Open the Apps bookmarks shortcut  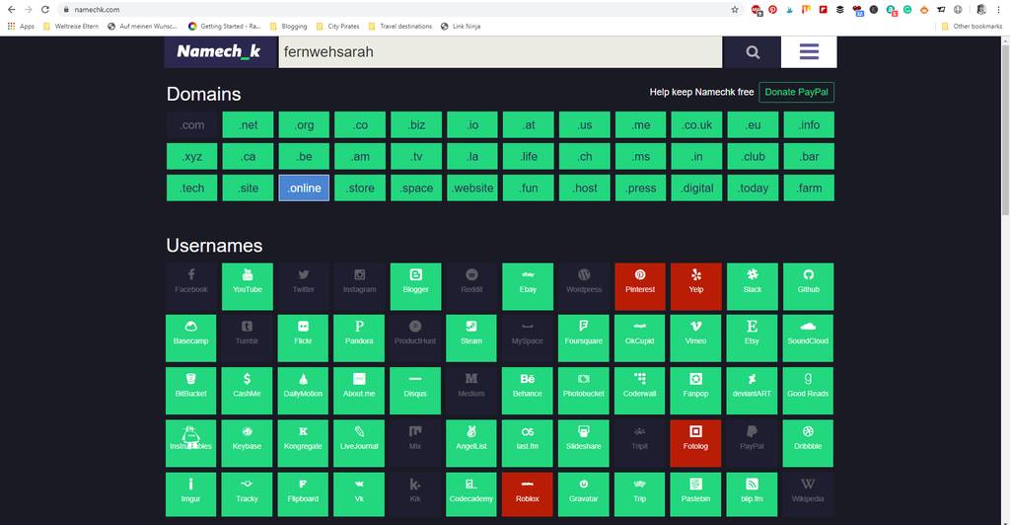pos(21,27)
